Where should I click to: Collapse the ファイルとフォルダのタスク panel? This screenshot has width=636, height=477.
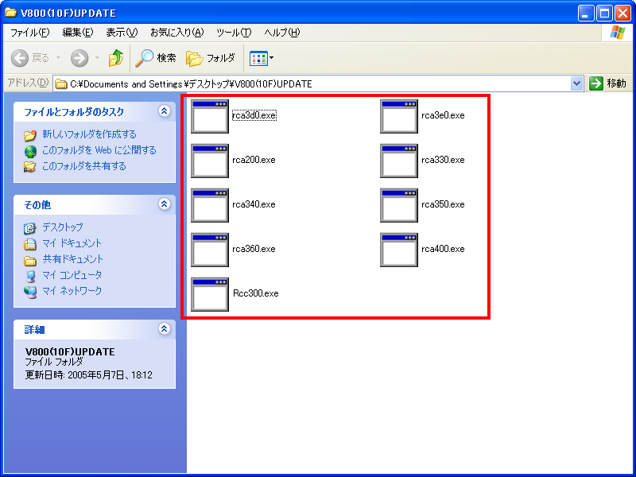(x=165, y=111)
